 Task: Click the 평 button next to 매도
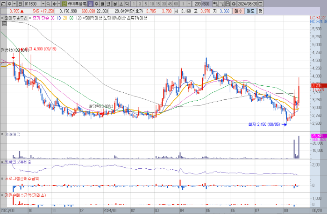260,11
